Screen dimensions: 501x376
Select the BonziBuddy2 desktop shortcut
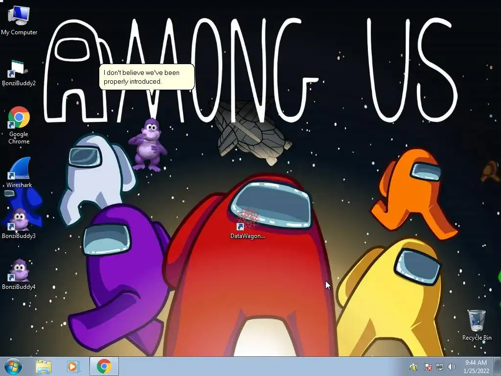pos(19,73)
